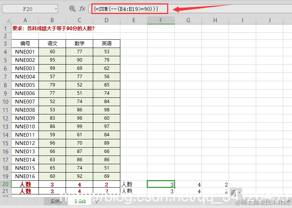Image resolution: width=292 pixels, height=208 pixels.
Task: Select row 20 header
Action: click(6, 184)
